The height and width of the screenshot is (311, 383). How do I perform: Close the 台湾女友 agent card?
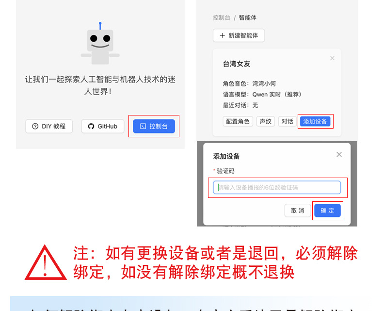[332, 58]
